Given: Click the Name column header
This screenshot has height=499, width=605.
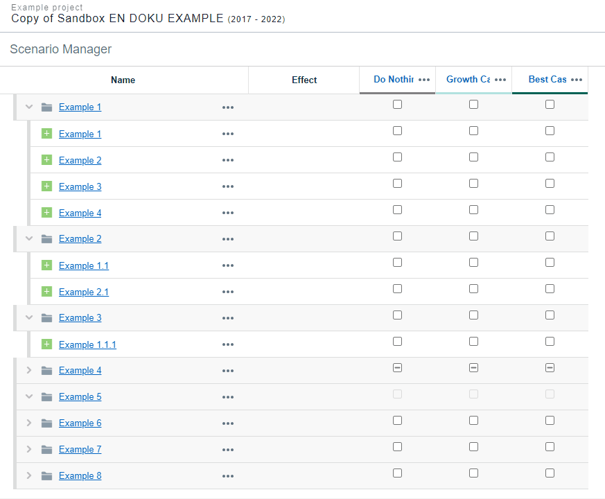Looking at the screenshot, I should [x=123, y=80].
